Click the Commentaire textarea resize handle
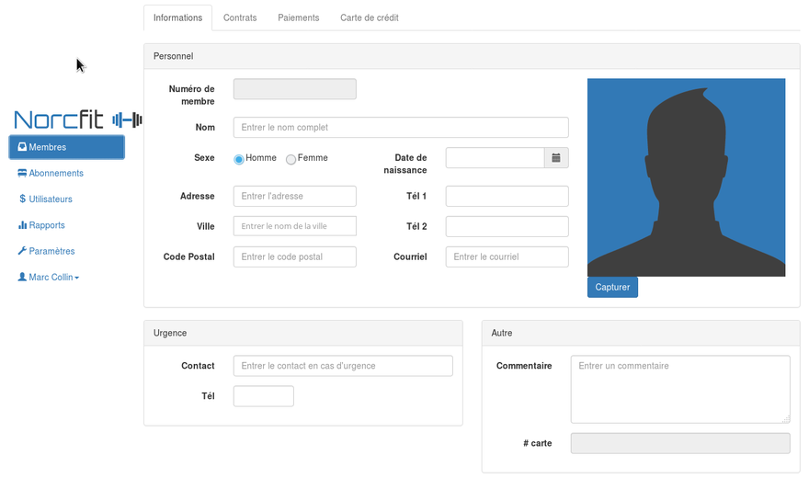 pyautogui.click(x=786, y=419)
